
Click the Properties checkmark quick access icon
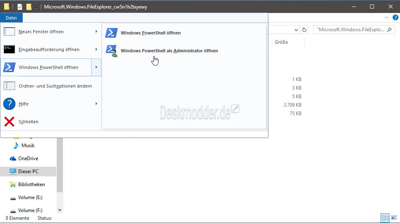pyautogui.click(x=19, y=7)
